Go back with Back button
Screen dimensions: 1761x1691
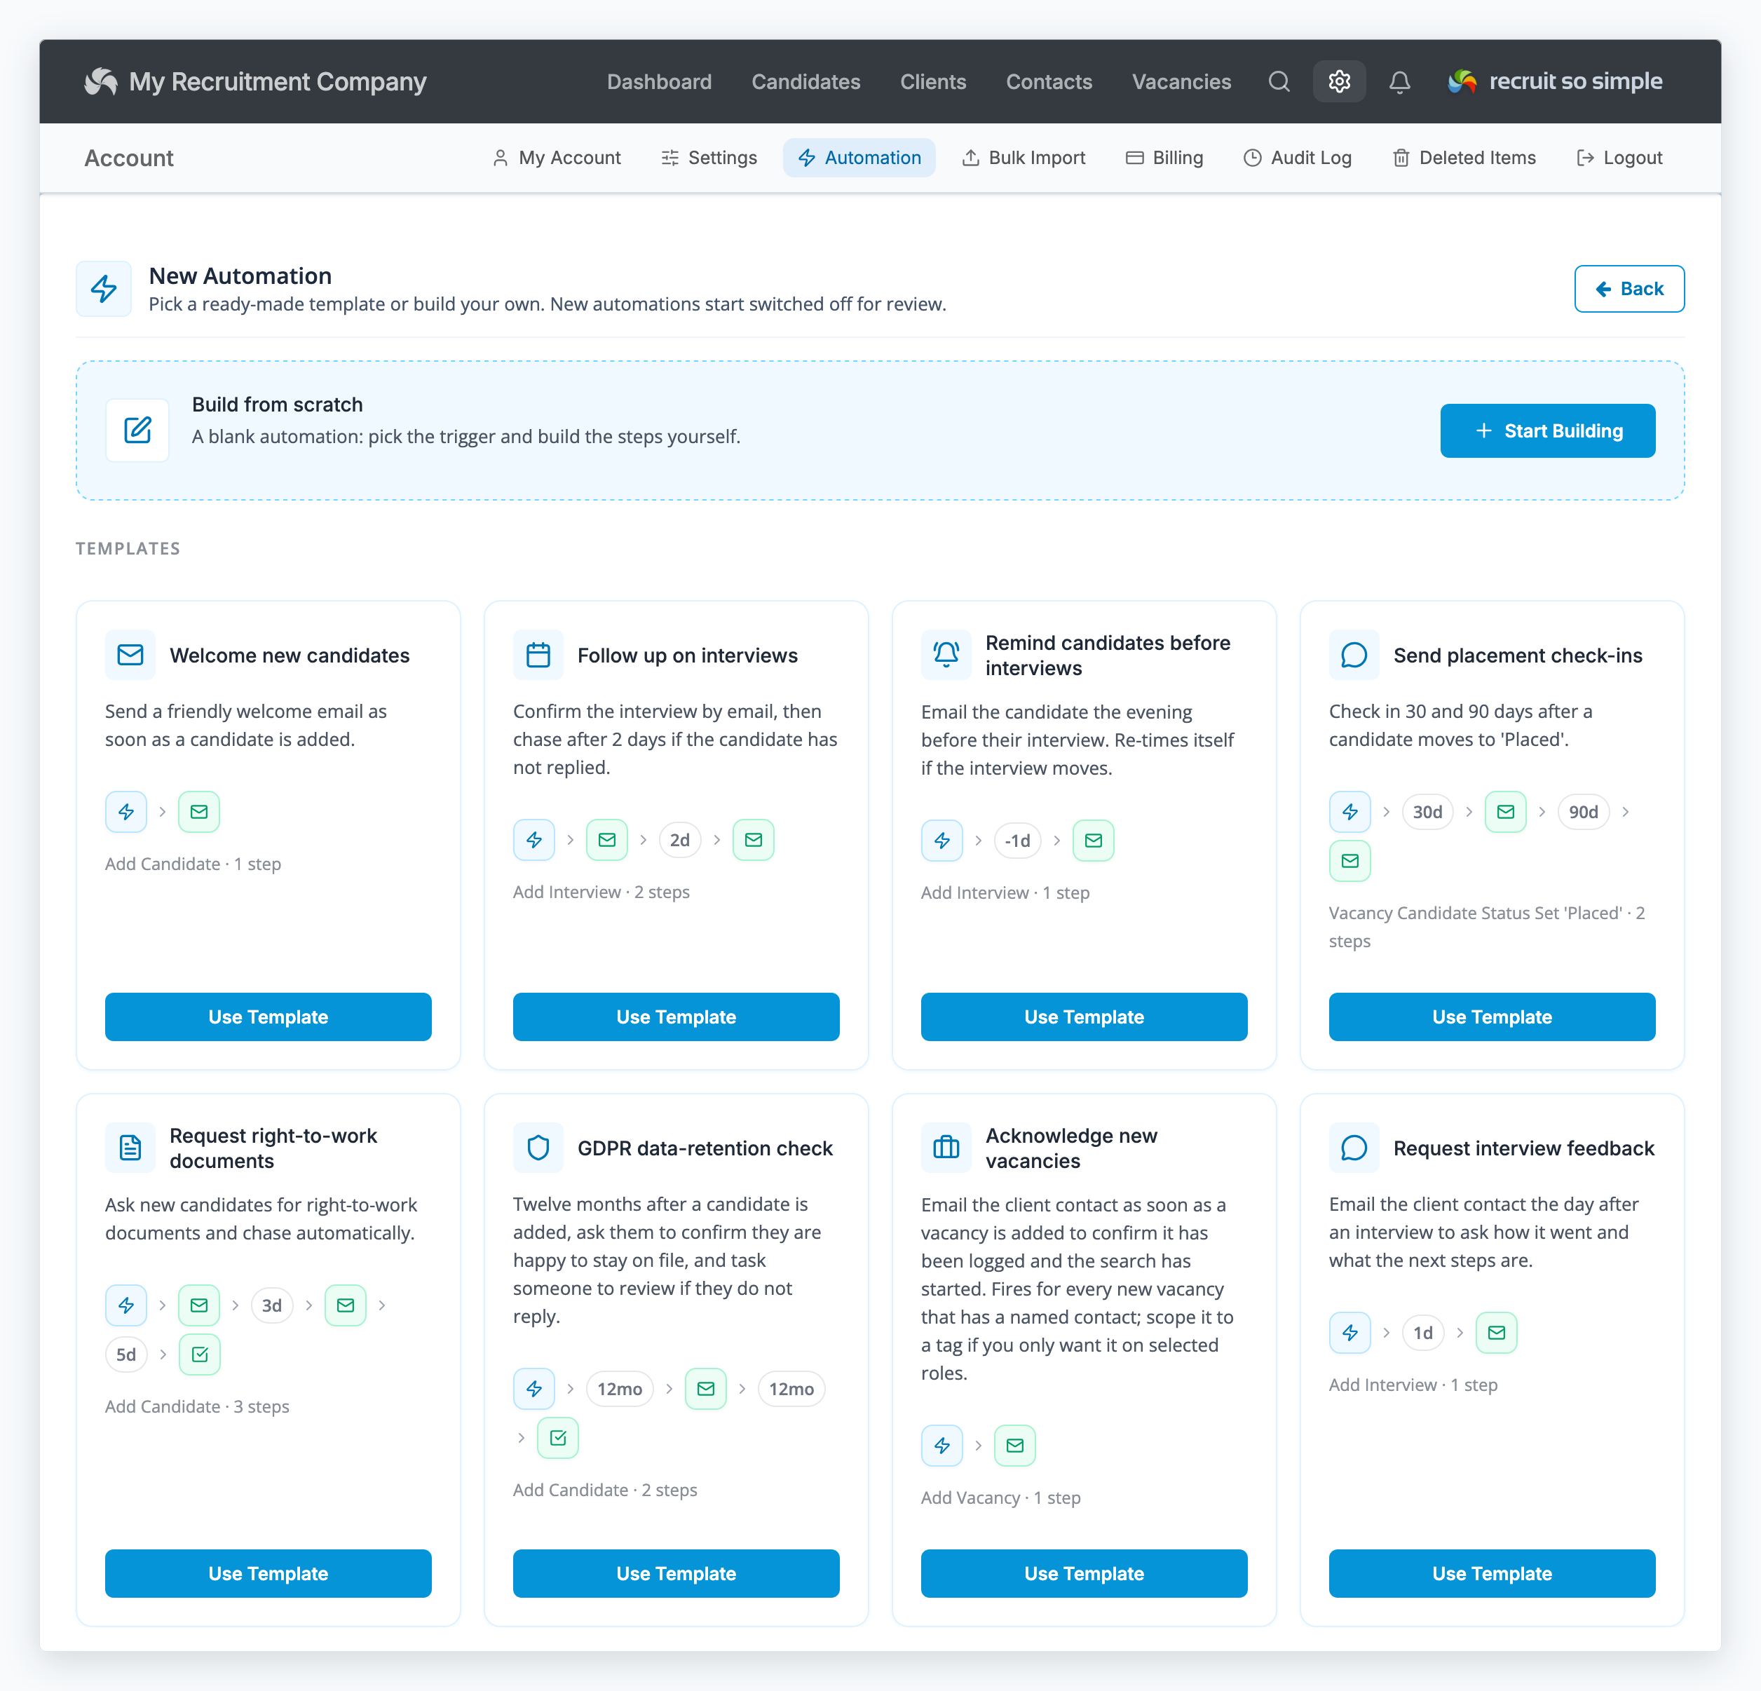1629,290
